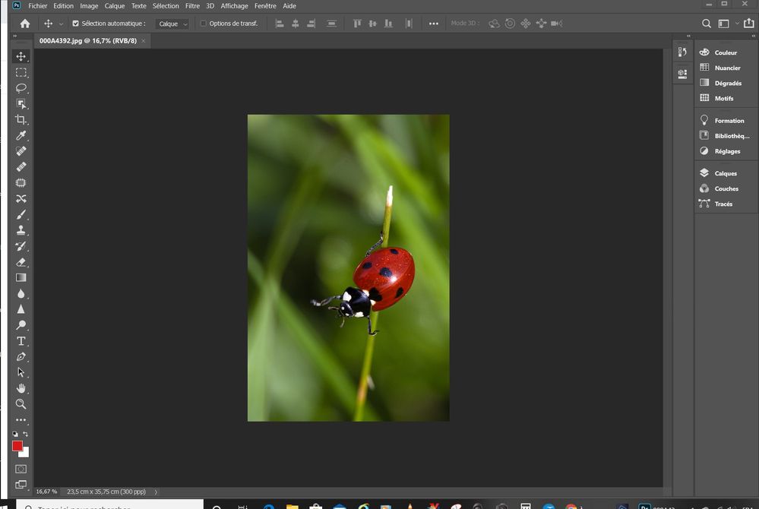Select the Zoom tool
Image resolution: width=759 pixels, height=509 pixels.
[x=21, y=404]
